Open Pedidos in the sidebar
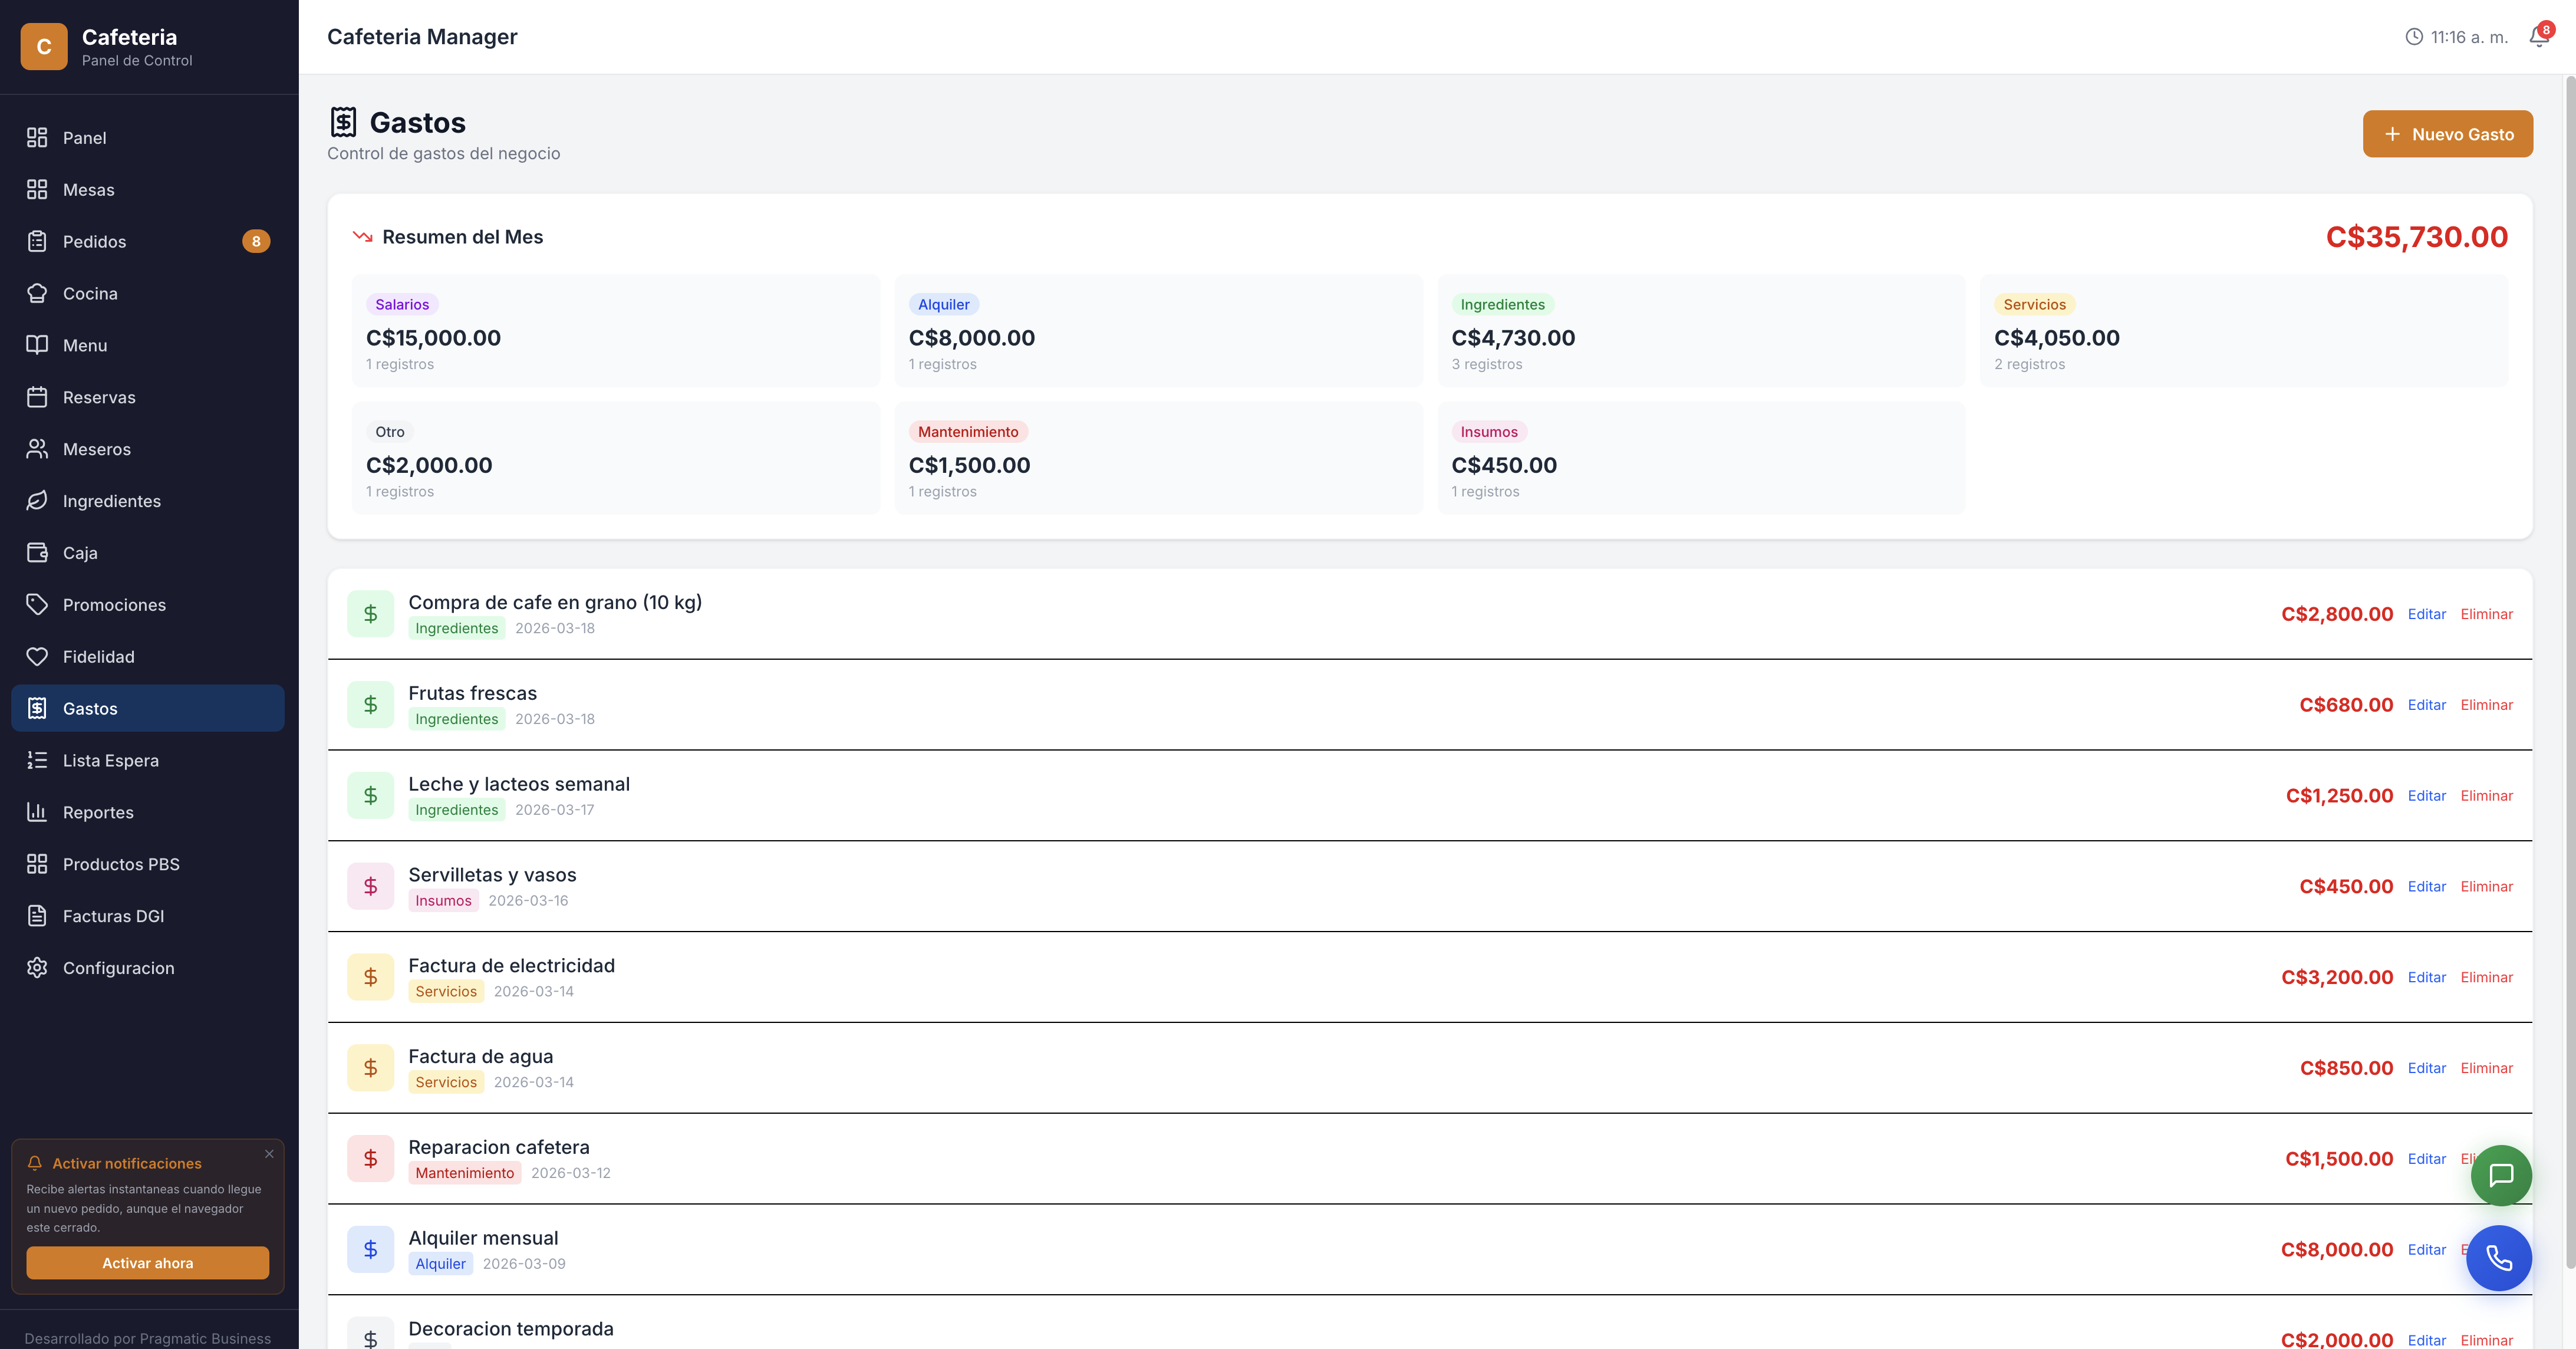The width and height of the screenshot is (2576, 1349). (x=94, y=241)
